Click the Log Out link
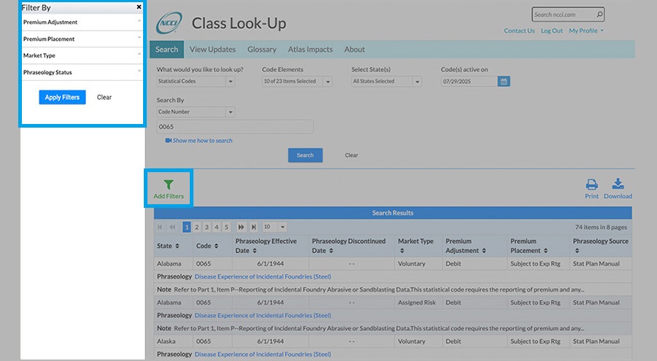 pyautogui.click(x=552, y=31)
